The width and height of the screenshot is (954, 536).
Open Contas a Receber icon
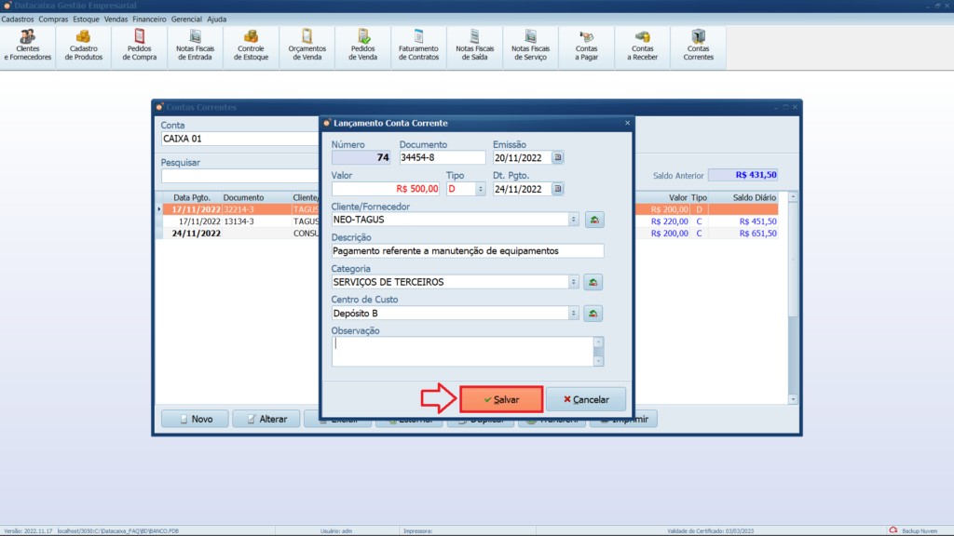point(642,45)
